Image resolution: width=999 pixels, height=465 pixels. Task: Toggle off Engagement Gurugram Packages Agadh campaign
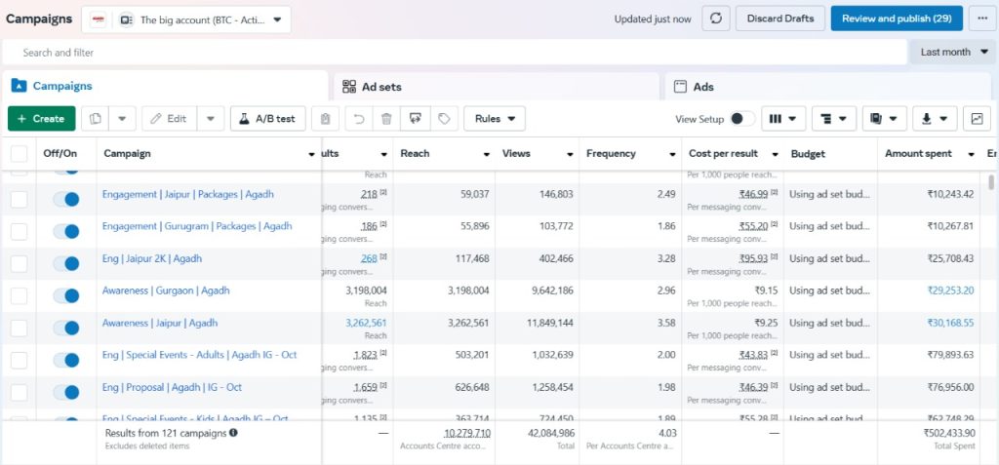click(x=66, y=231)
